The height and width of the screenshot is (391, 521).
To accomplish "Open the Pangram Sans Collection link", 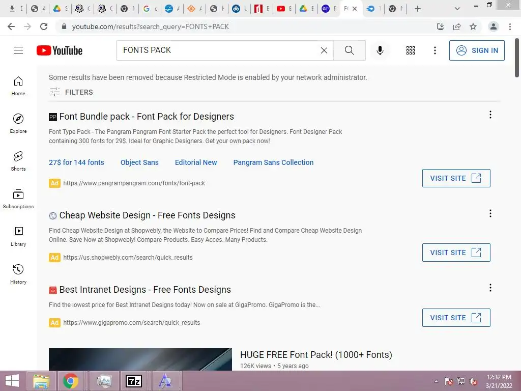I will pyautogui.click(x=273, y=162).
